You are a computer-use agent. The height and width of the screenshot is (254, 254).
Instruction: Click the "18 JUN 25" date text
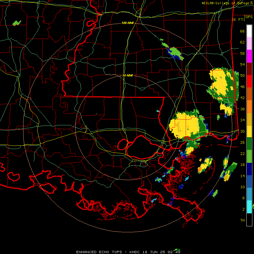pos(154,252)
